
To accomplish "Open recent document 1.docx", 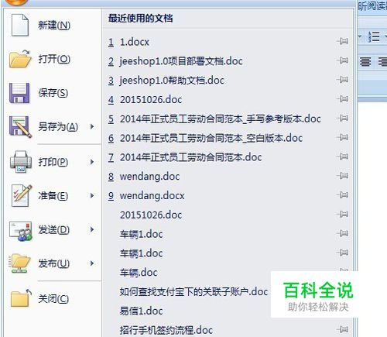I will [x=135, y=42].
